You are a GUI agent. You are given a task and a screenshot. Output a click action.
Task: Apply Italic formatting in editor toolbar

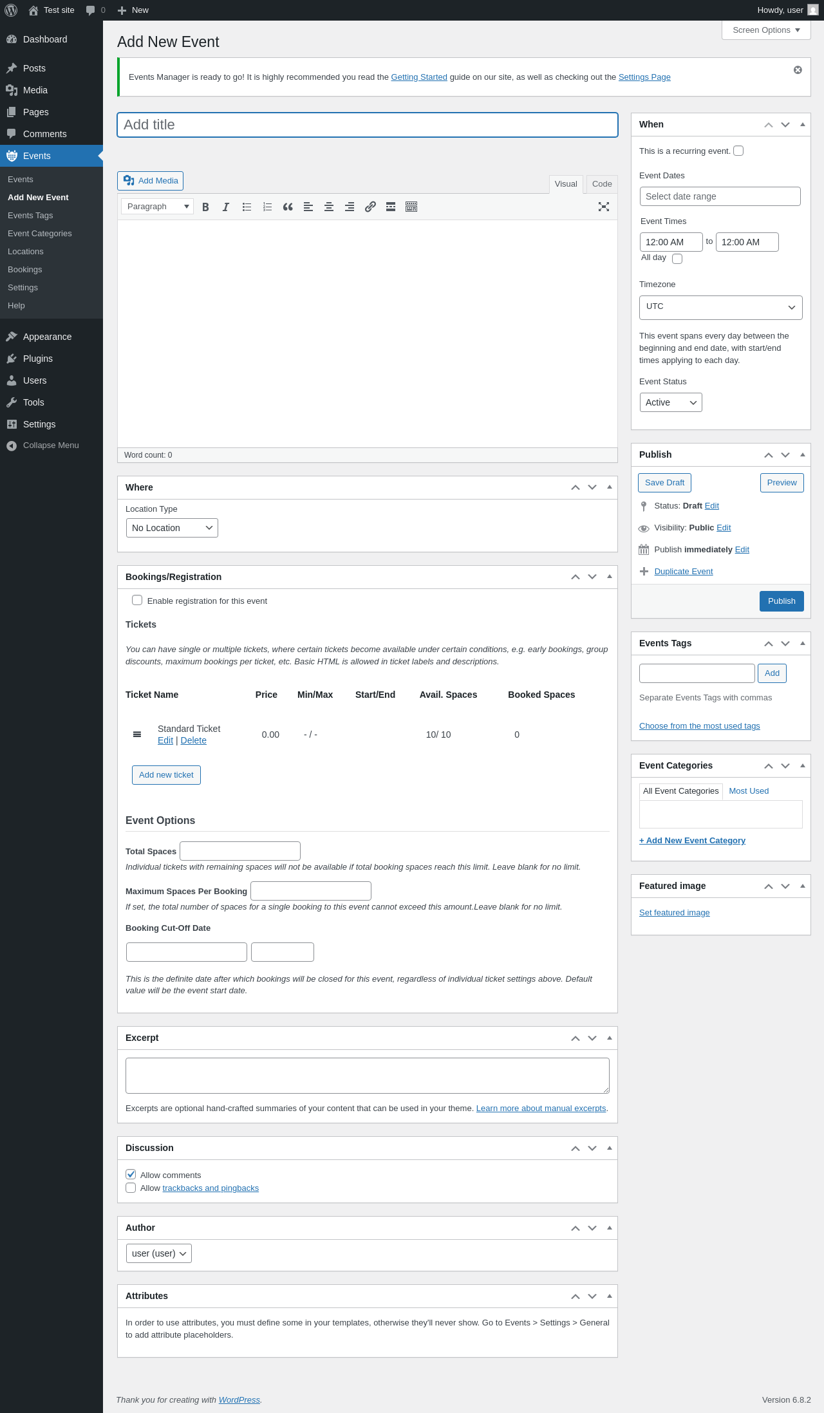[x=226, y=207]
